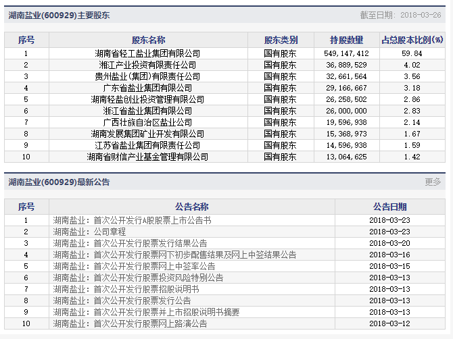Click the percentage value 3.56

[412, 76]
